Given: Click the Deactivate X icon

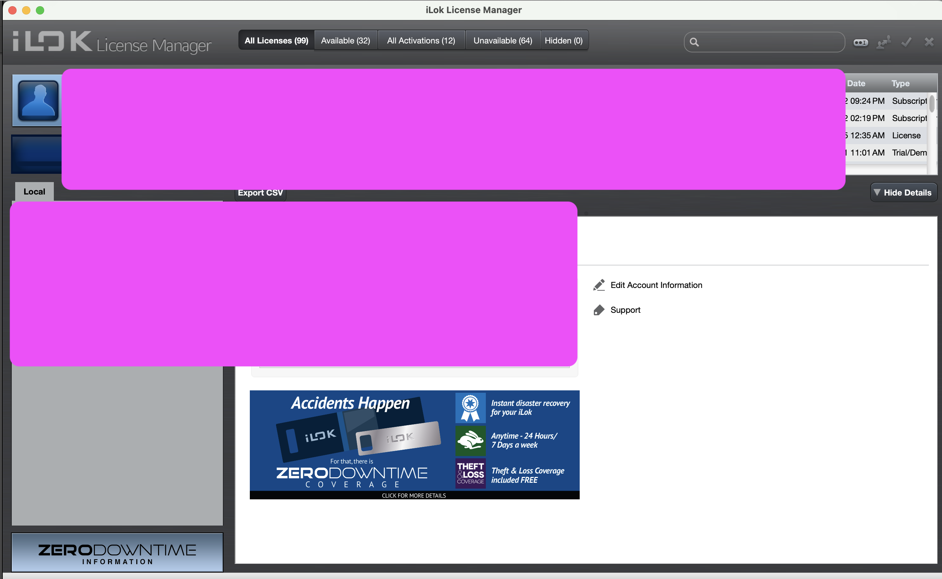Looking at the screenshot, I should [929, 42].
